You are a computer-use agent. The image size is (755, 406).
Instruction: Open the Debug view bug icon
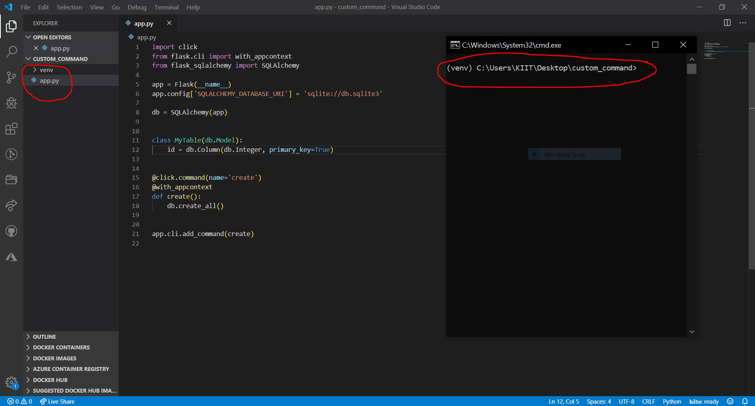click(11, 103)
